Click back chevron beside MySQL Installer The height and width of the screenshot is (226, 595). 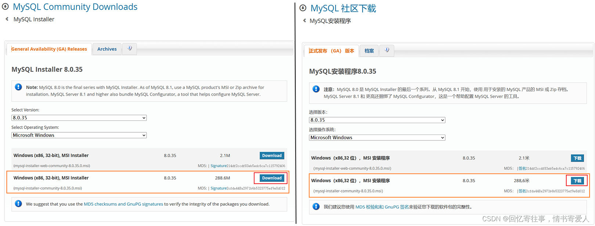point(7,19)
